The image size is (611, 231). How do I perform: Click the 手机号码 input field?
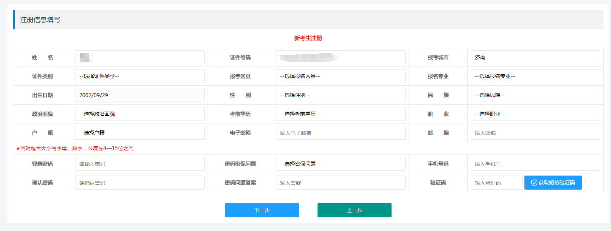click(535, 164)
